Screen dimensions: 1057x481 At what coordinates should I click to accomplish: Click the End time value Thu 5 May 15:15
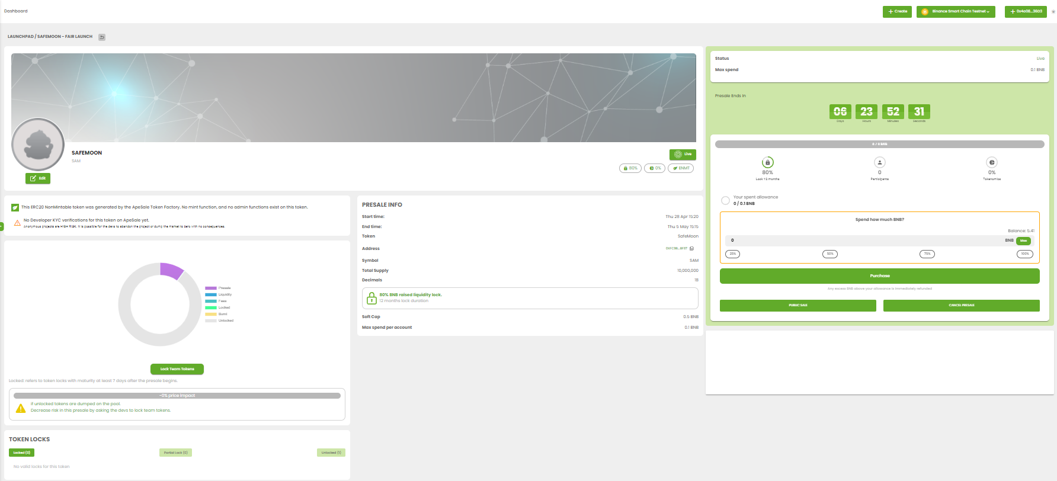pyautogui.click(x=683, y=227)
